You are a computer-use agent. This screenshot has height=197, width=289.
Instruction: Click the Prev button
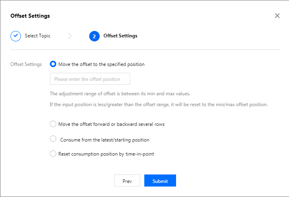click(x=127, y=181)
